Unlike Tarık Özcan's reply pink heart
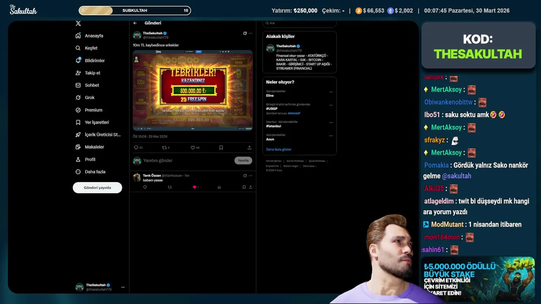541x304 pixels. [x=194, y=187]
